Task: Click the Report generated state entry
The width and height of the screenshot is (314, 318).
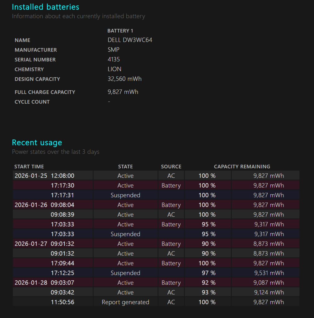Action: point(125,302)
